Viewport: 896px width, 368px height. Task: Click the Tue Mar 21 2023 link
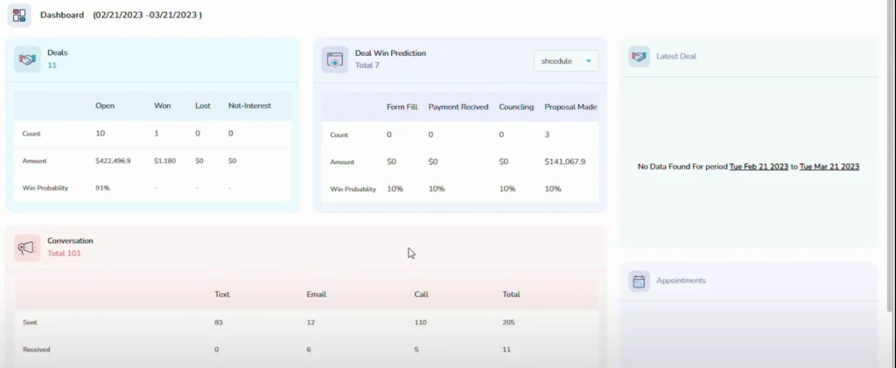pos(829,167)
